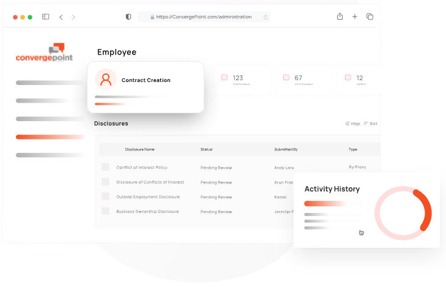Click submitter Kamal

coord(280,197)
